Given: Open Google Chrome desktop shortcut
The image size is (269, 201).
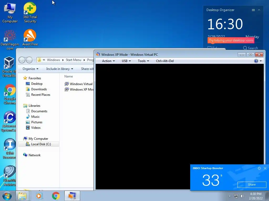Looking at the screenshot, I should [10, 94].
